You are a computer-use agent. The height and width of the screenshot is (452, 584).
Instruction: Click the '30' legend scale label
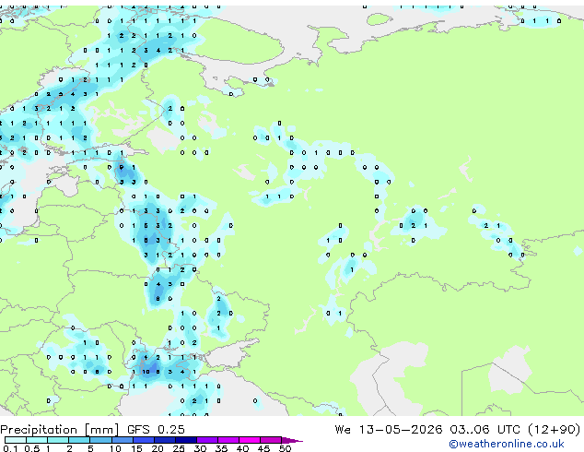pos(200,448)
